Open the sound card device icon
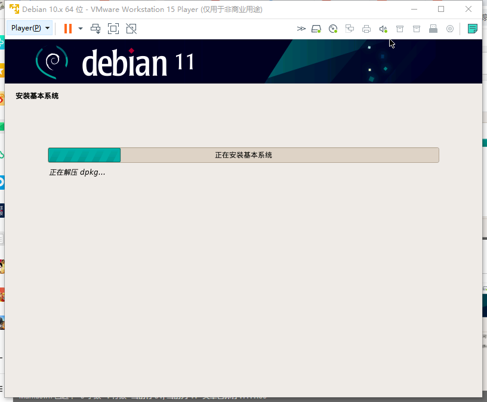Image resolution: width=487 pixels, height=402 pixels. 383,29
